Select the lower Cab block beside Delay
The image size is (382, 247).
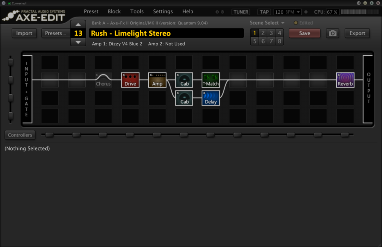(x=184, y=98)
